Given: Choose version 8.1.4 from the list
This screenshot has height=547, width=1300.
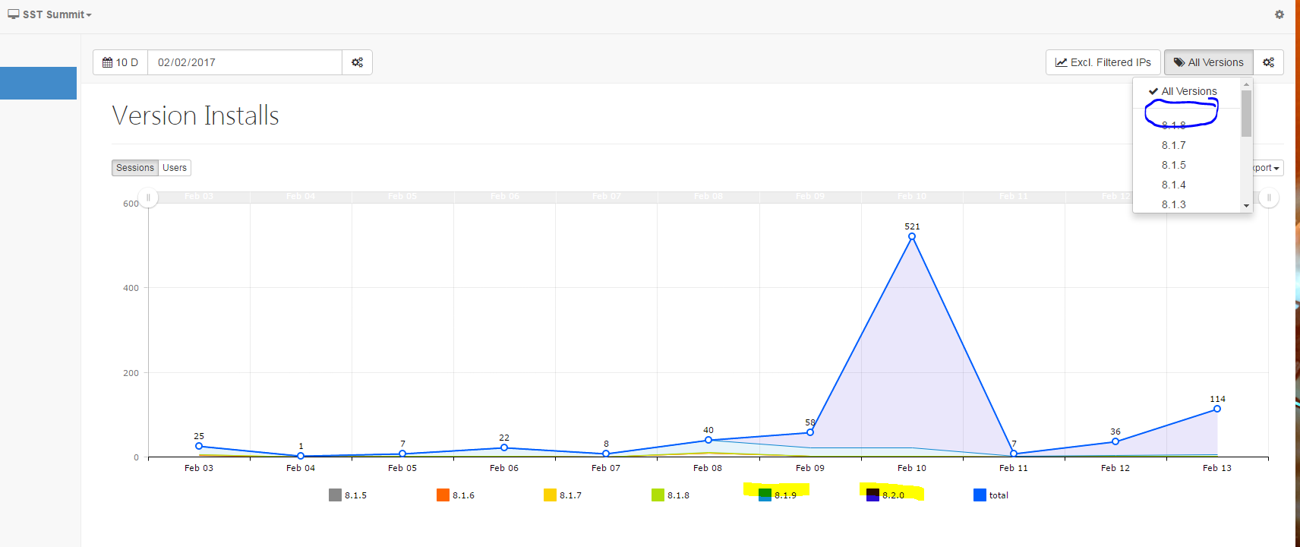Looking at the screenshot, I should click(1173, 185).
